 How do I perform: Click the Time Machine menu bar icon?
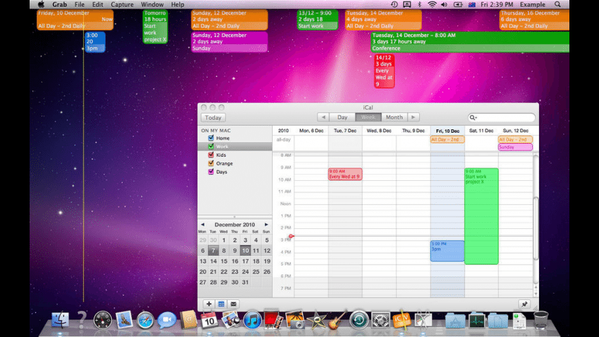coord(395,5)
